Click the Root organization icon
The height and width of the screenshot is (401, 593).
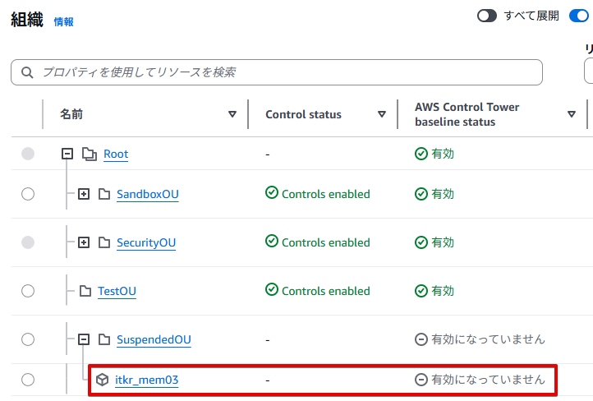[89, 154]
